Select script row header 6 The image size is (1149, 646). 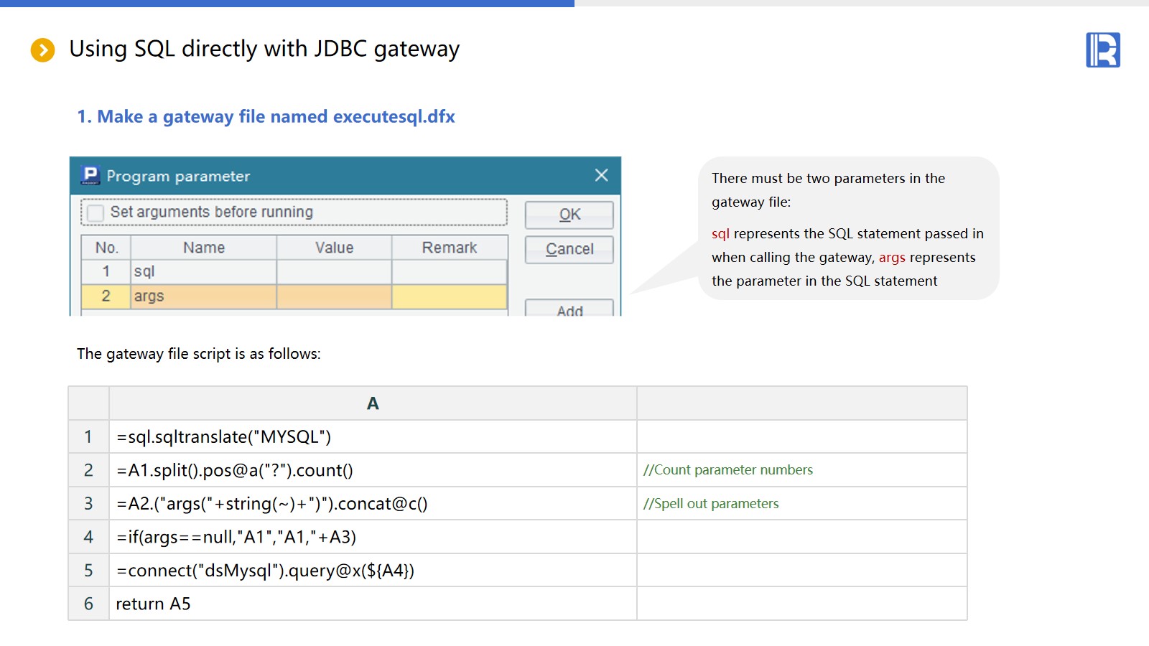[x=88, y=604]
